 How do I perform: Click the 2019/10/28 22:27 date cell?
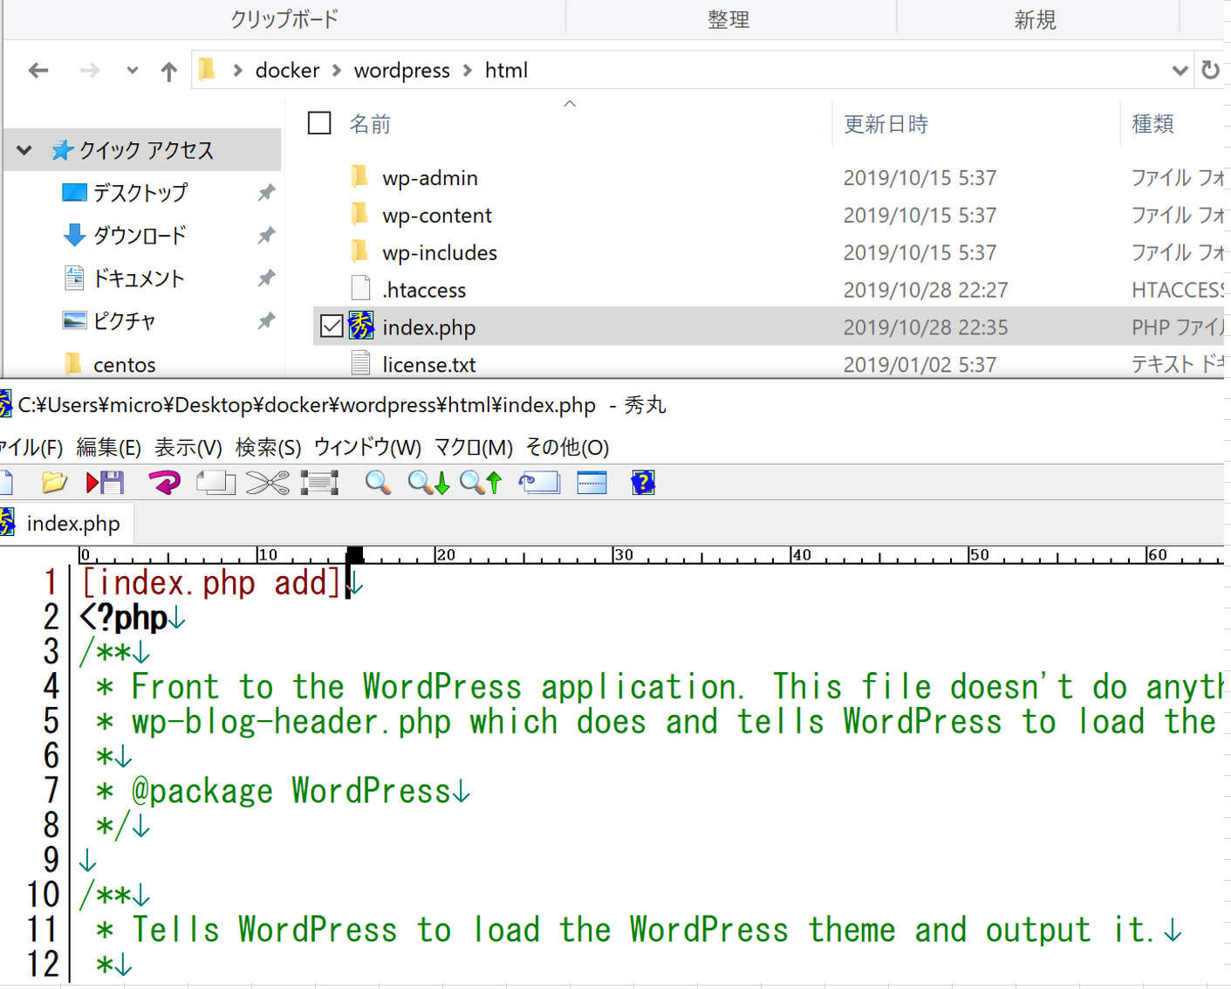tap(925, 290)
